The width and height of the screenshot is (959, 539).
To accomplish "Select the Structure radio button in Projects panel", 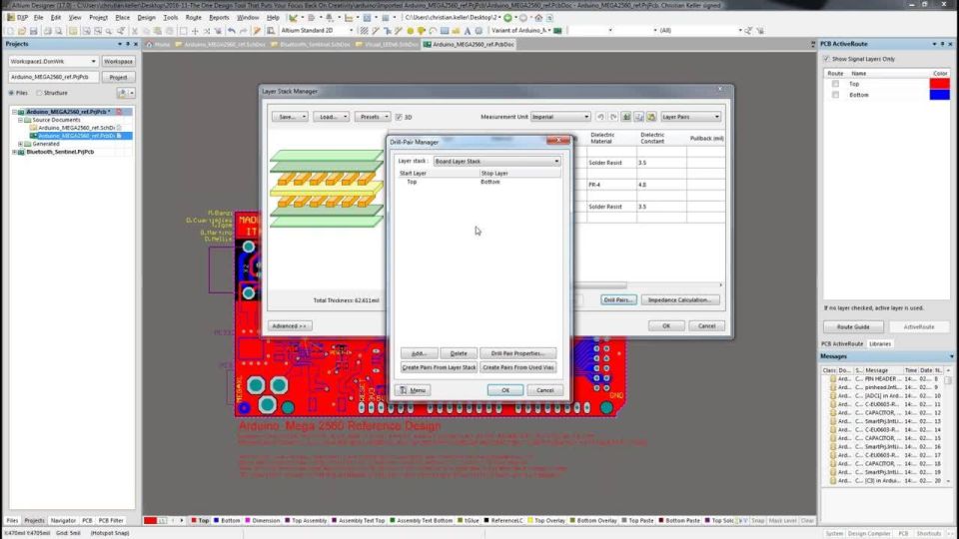I will point(39,93).
